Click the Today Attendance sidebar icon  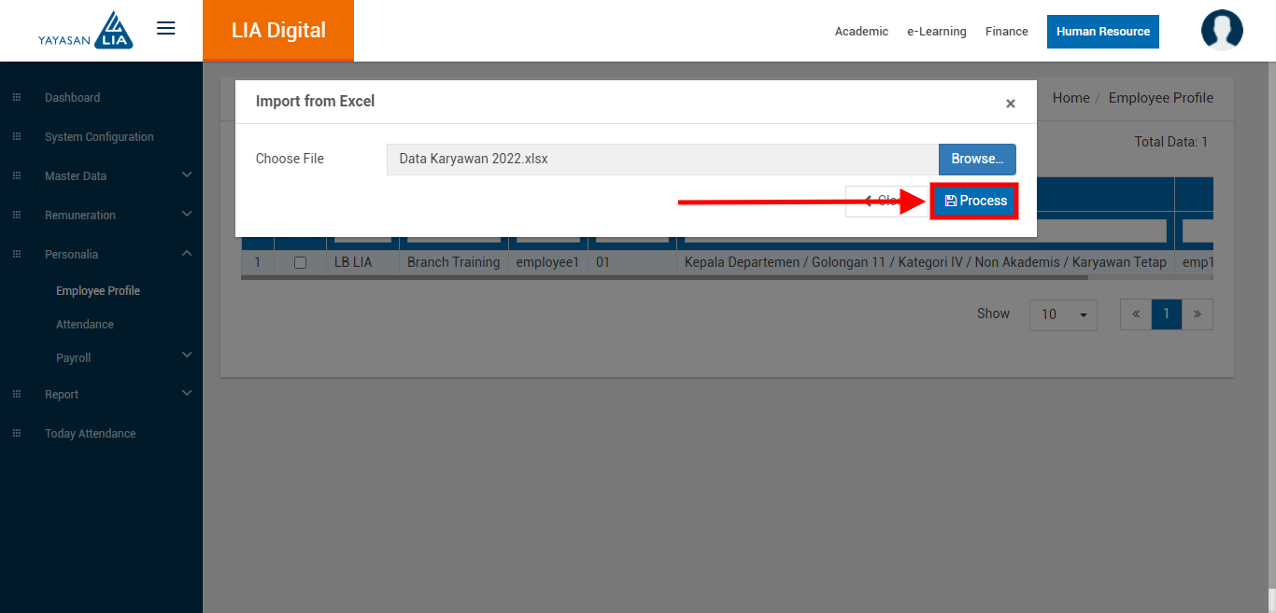pos(16,434)
